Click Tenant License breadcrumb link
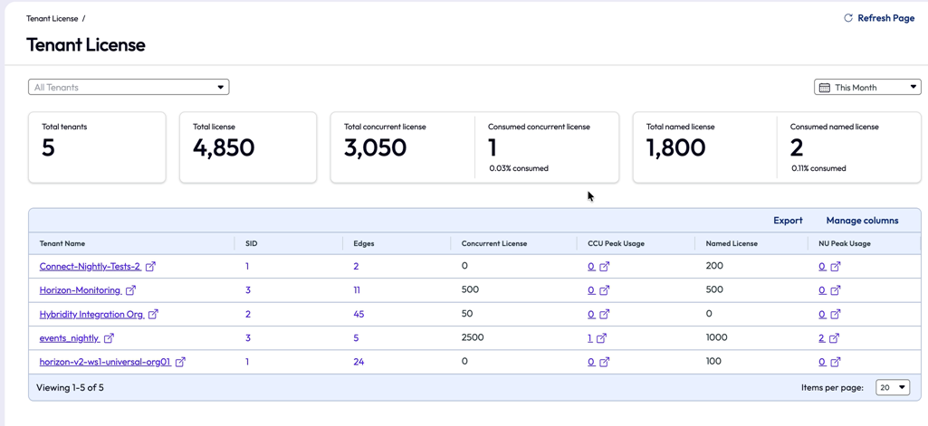 click(53, 18)
